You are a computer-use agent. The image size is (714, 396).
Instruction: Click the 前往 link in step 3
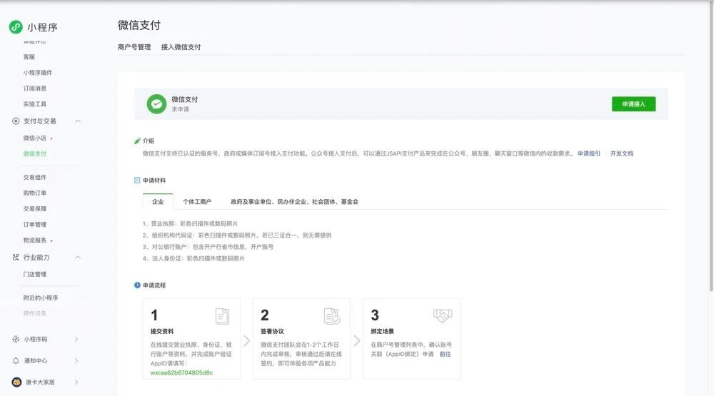[445, 354]
